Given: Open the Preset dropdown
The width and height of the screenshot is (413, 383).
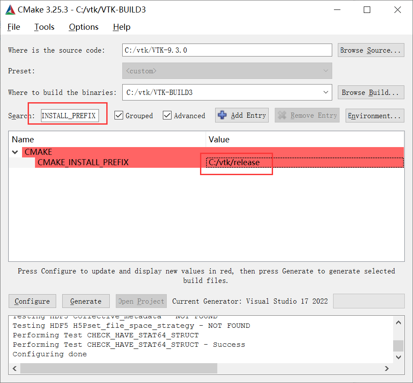Looking at the screenshot, I should [x=326, y=71].
